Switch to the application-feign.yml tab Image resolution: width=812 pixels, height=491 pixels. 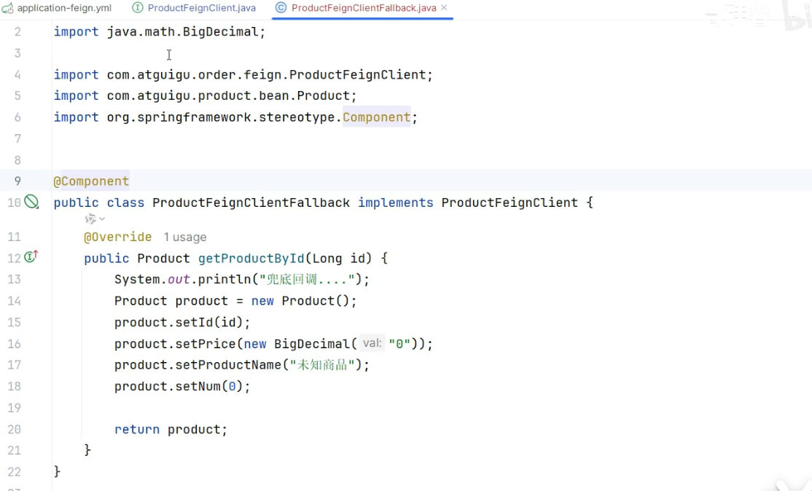pos(64,8)
